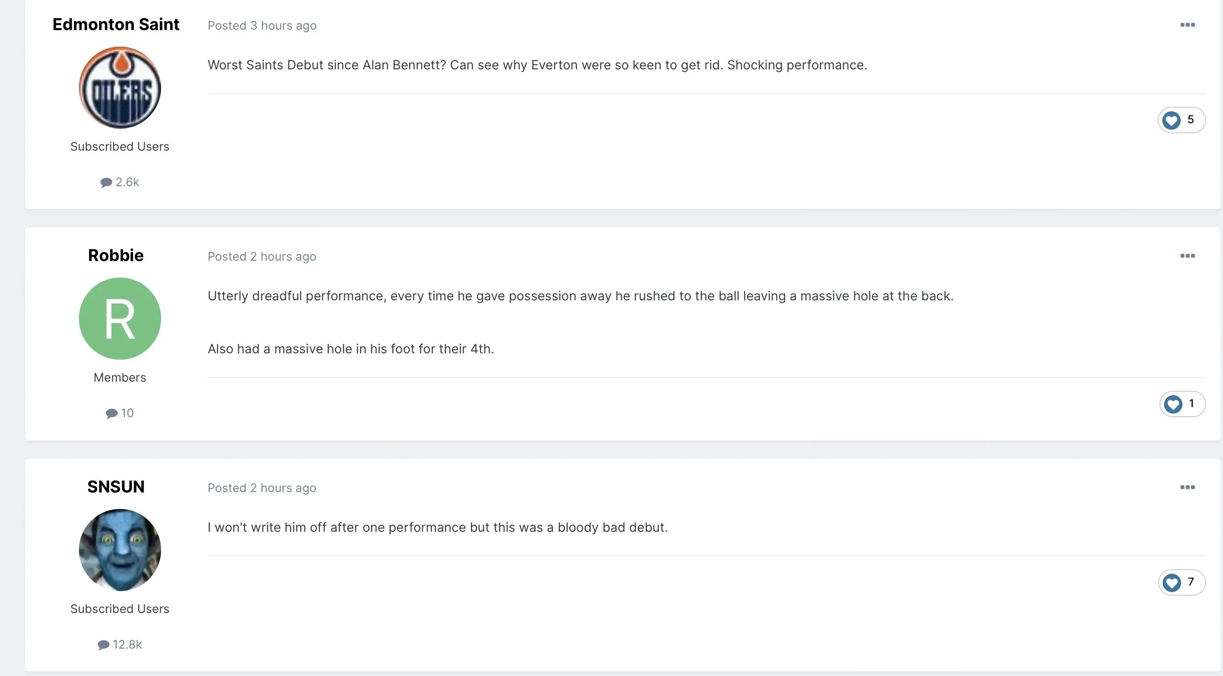Open Edmonton Saint's profile via username
Image resolution: width=1223 pixels, height=676 pixels.
(x=116, y=25)
